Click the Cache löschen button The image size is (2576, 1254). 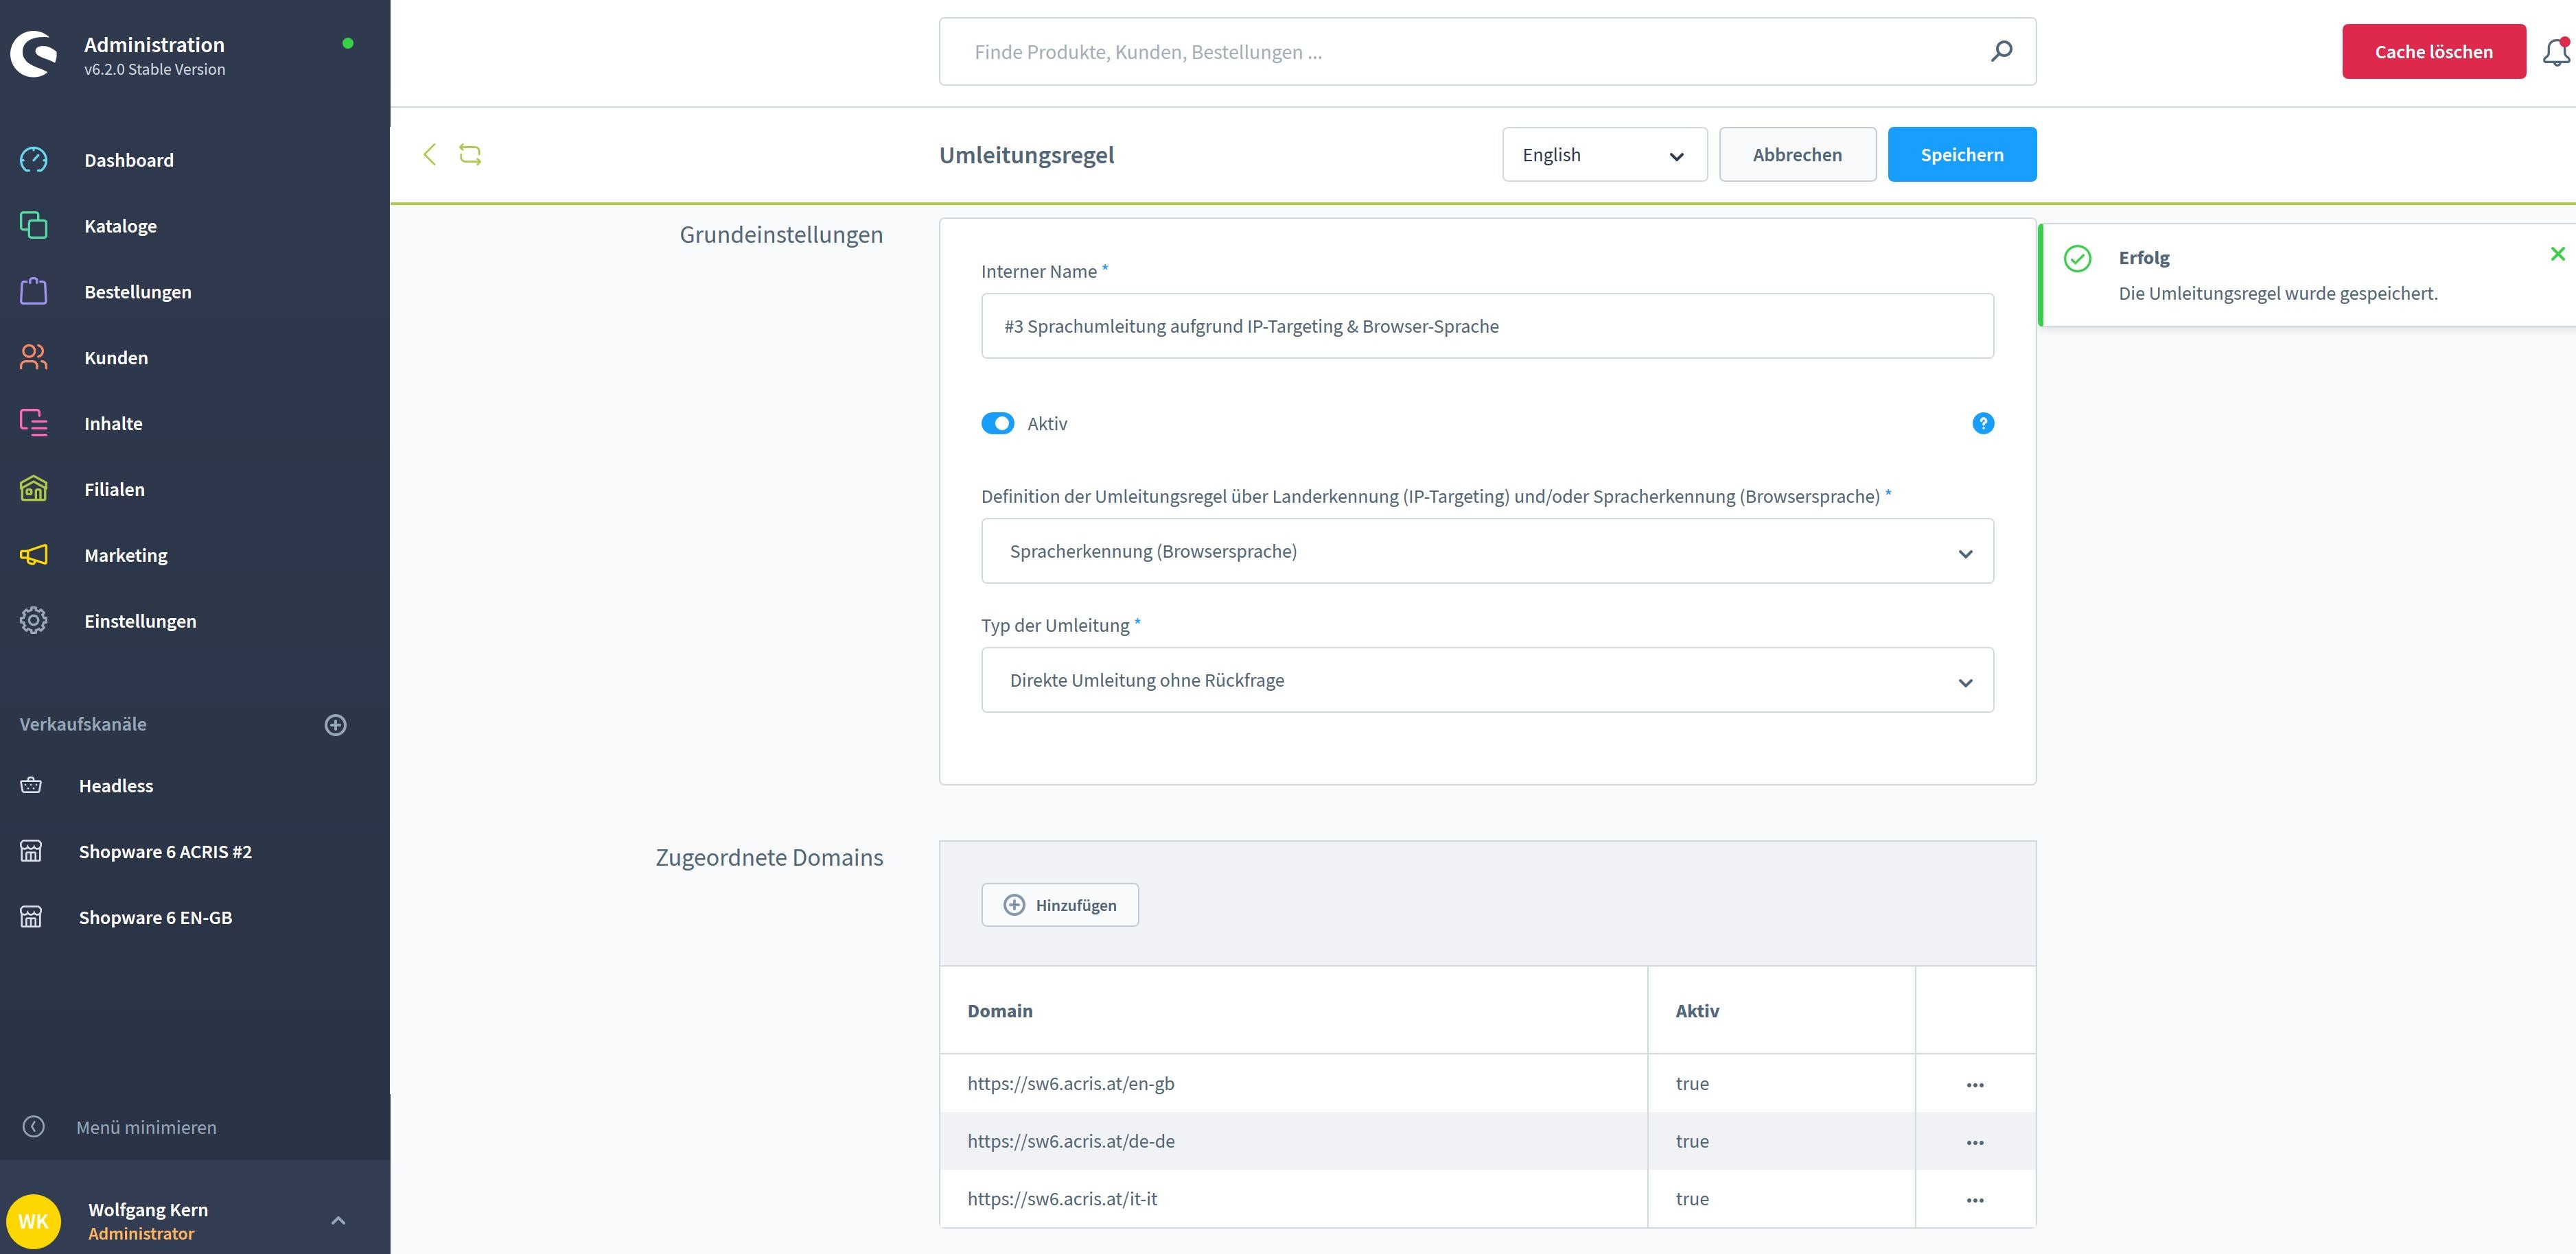[x=2433, y=51]
